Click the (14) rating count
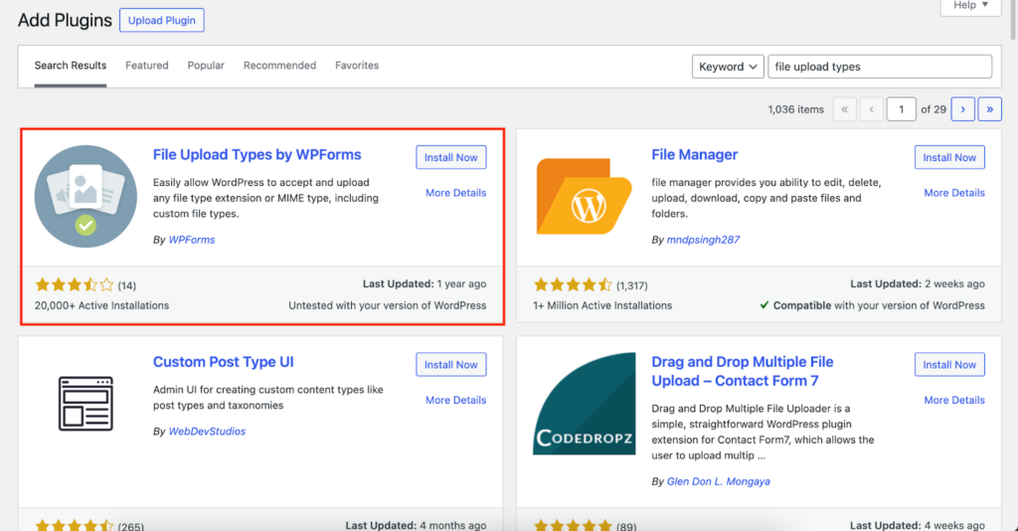 [126, 285]
